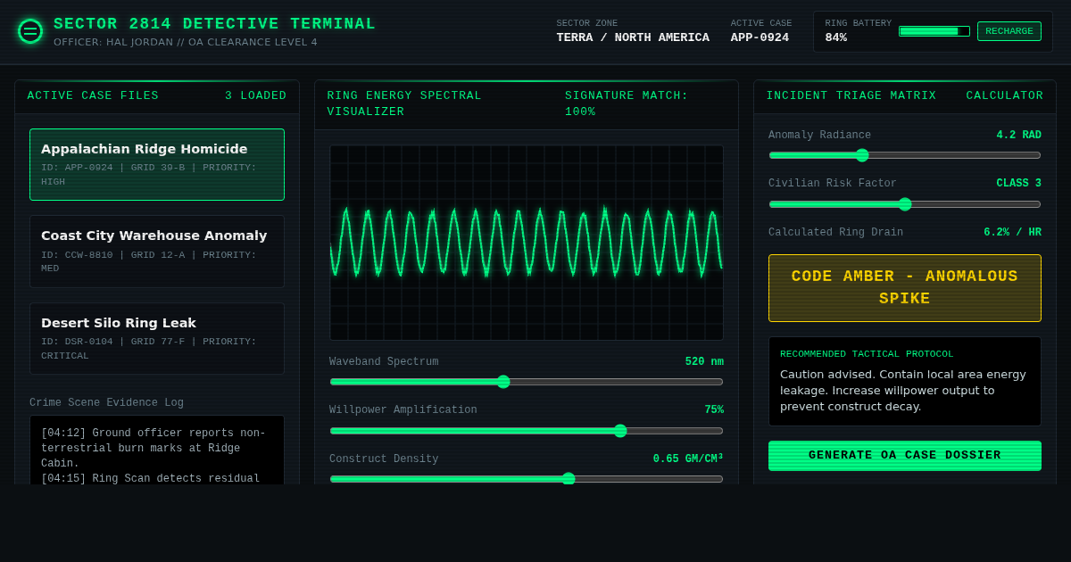Screen dimensions: 1071x562
Task: Adjust the Willpower Amplification slider
Action: coord(527,431)
